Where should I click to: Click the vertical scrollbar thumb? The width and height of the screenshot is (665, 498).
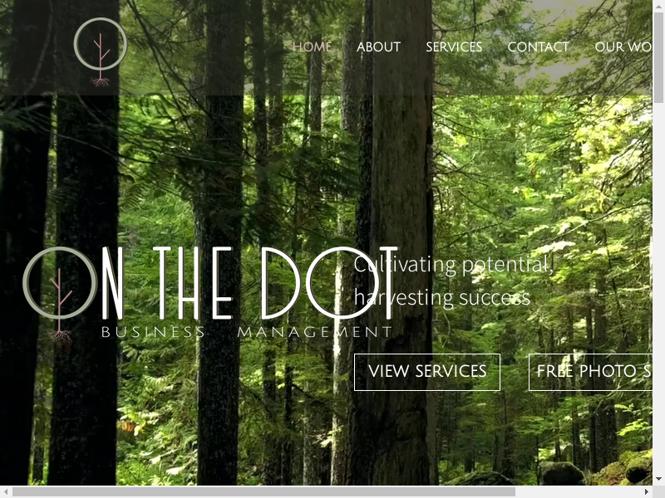tap(658, 57)
